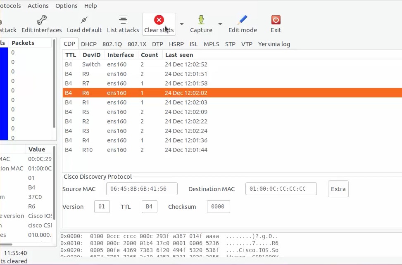Expand the Clear stats dropdown arrow
The width and height of the screenshot is (402, 265).
click(x=182, y=24)
